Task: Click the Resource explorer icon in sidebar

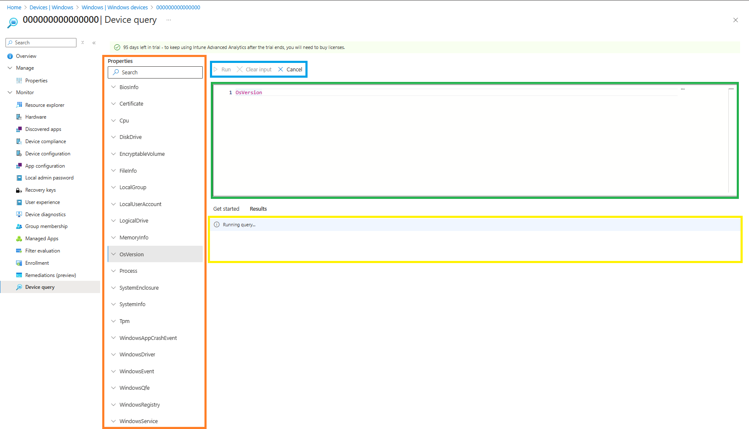Action: 19,105
